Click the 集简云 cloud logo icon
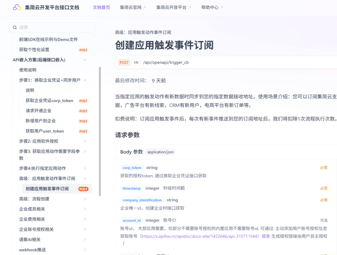337x255 pixels. (17, 7)
